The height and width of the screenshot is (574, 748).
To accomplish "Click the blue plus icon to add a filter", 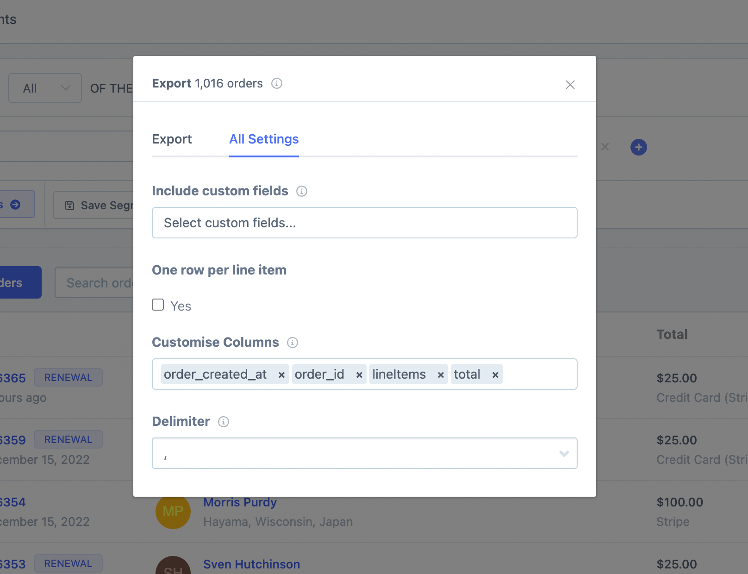I will click(639, 147).
